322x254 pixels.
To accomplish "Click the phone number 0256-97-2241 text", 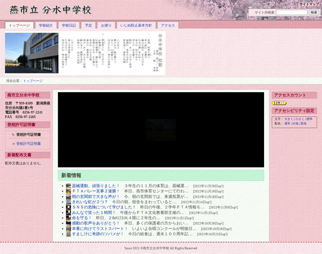I will click(x=33, y=112).
